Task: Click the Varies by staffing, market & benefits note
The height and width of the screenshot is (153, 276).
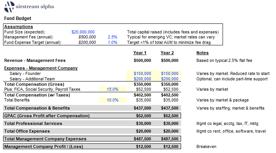Action: pyautogui.click(x=230, y=108)
